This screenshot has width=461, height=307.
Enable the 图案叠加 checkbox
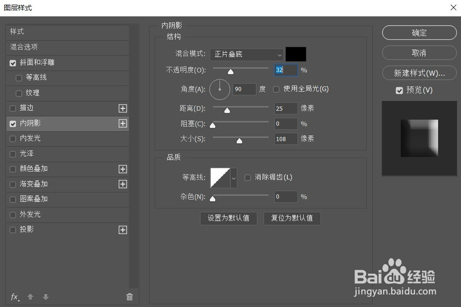point(13,200)
